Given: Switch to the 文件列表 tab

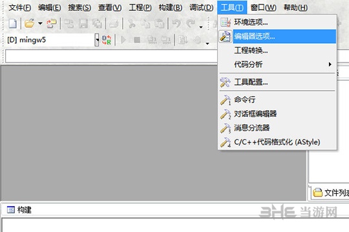Looking at the screenshot, I should coord(330,193).
